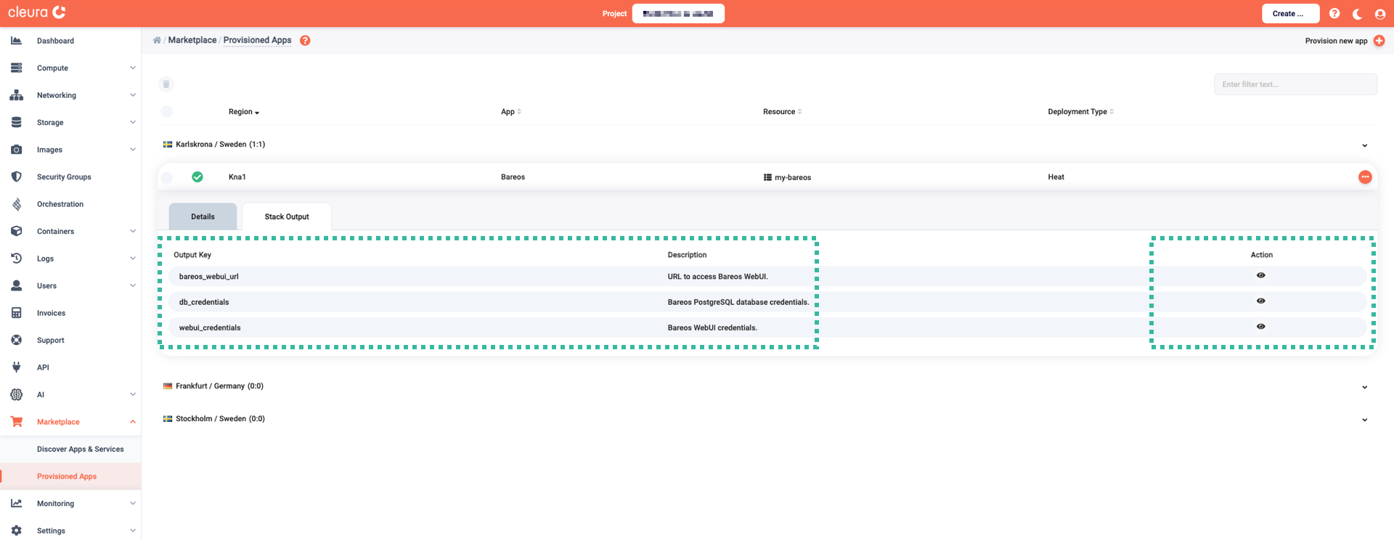The image size is (1394, 541).
Task: Go to Marketplace breadcrumb link
Action: point(192,41)
